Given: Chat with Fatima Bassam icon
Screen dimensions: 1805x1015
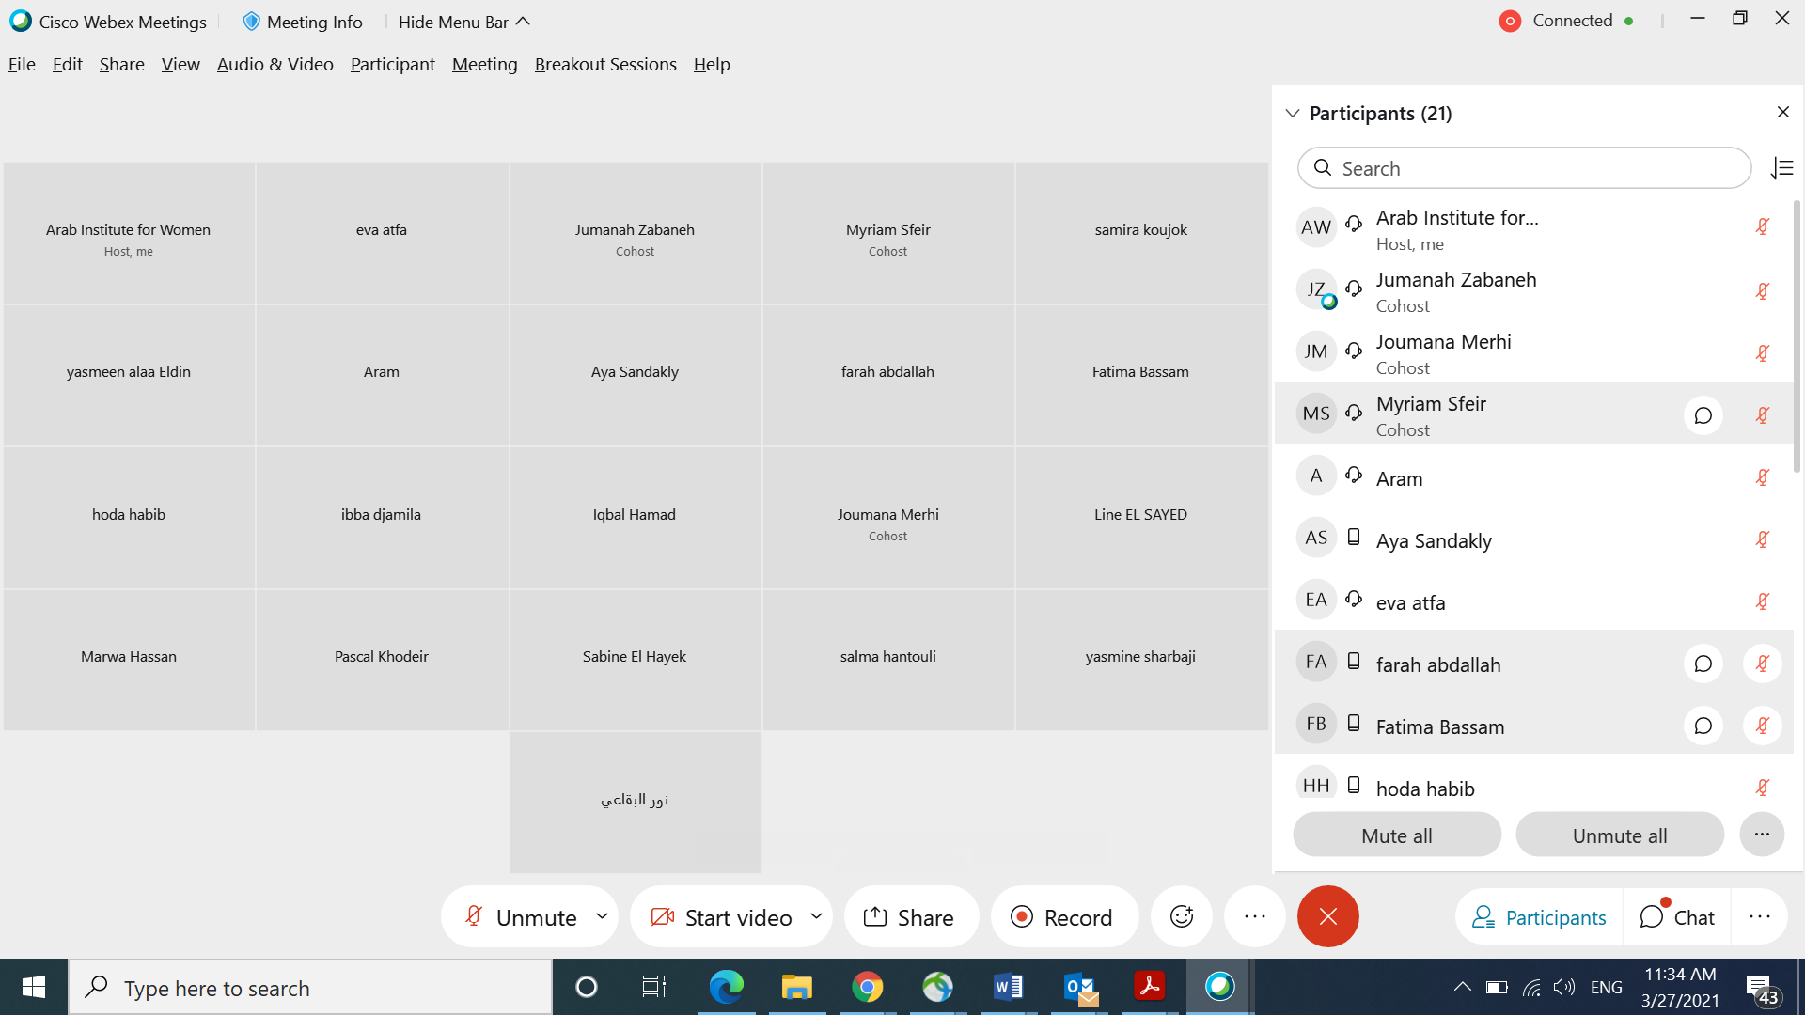Looking at the screenshot, I should 1703,726.
